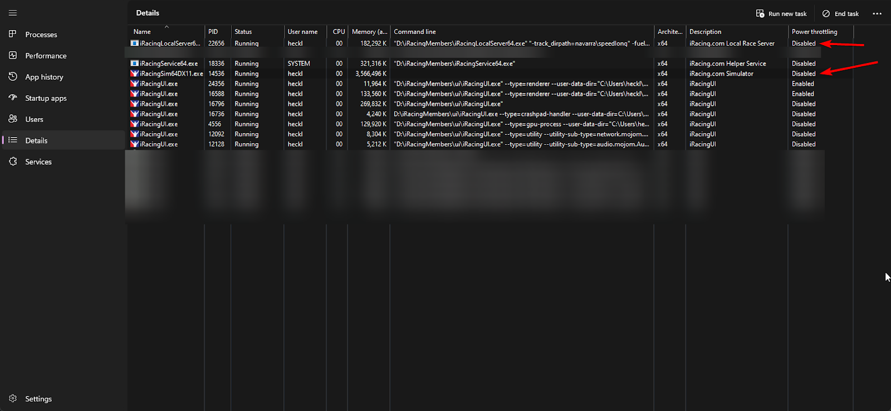The width and height of the screenshot is (891, 411).
Task: Click the Run new task icon
Action: click(760, 13)
